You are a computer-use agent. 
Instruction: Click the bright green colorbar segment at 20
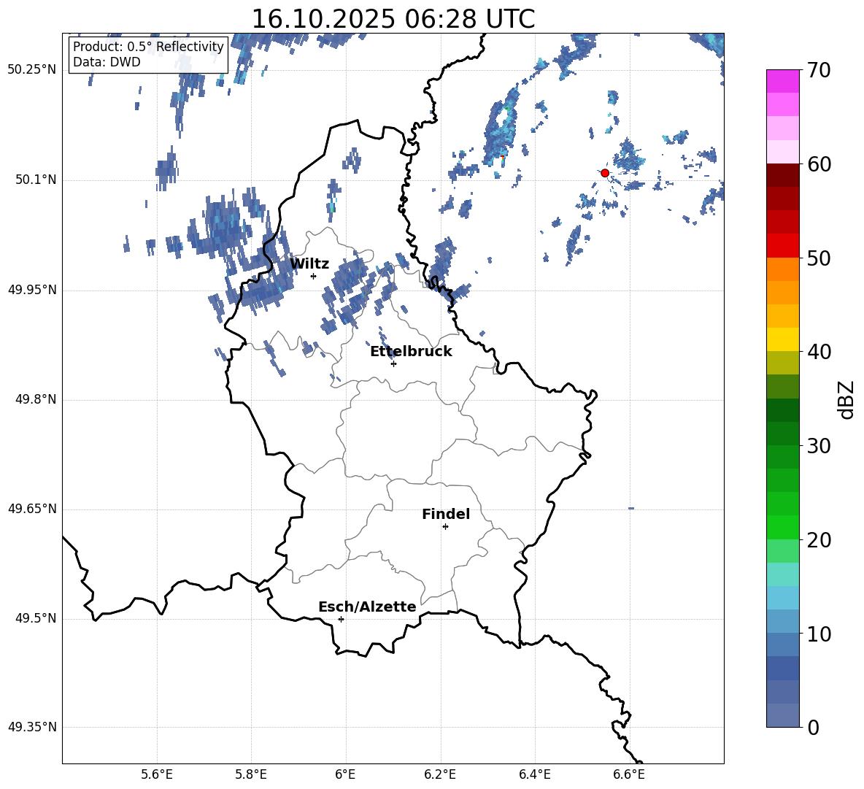(x=783, y=528)
